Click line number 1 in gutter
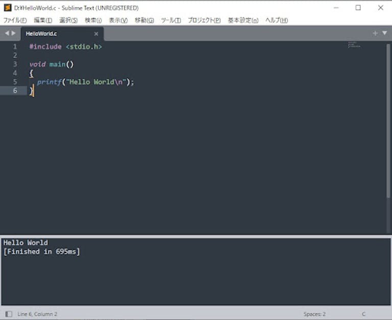The width and height of the screenshot is (392, 320). point(15,47)
